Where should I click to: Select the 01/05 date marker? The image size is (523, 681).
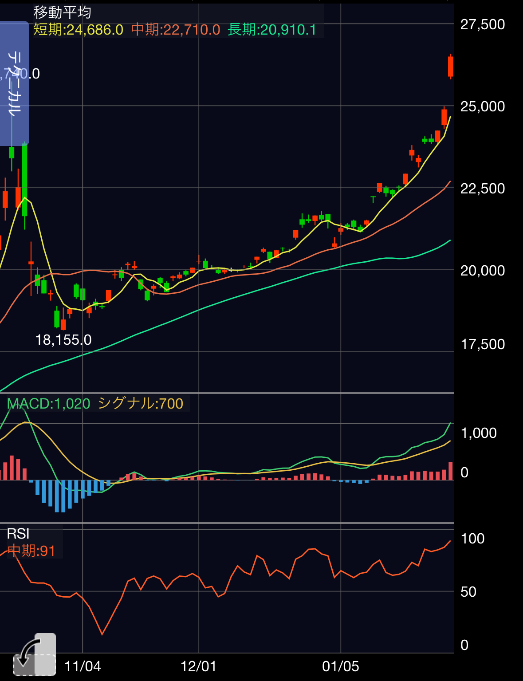341,666
